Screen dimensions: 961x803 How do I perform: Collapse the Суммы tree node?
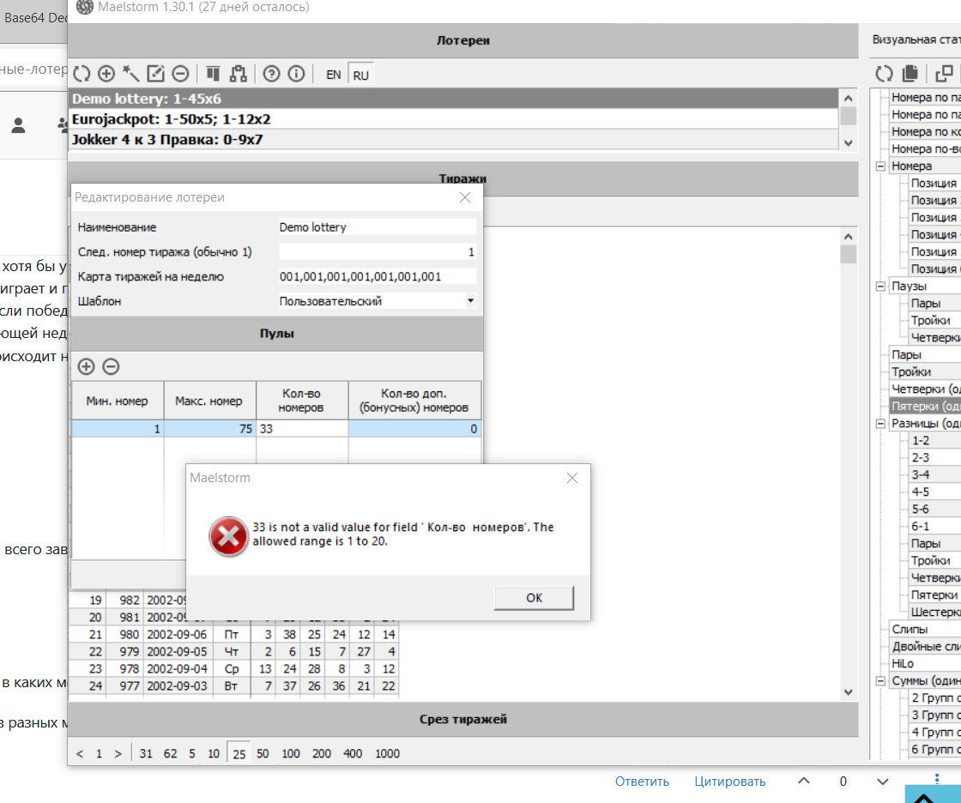click(880, 681)
